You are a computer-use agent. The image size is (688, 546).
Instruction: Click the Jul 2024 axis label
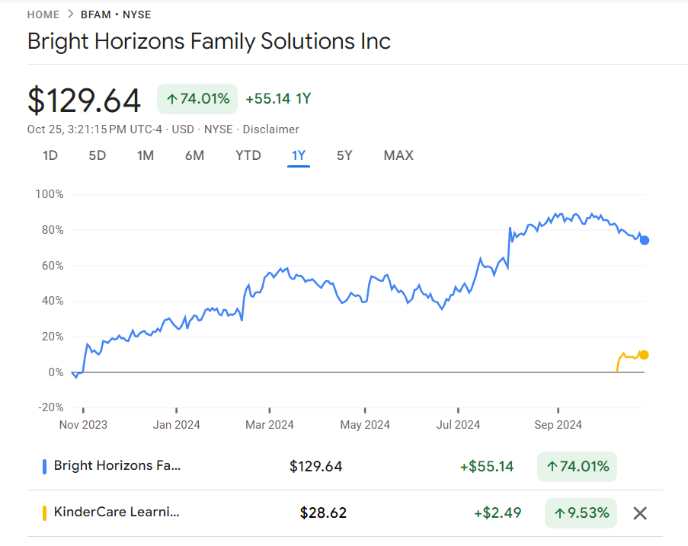[x=458, y=424]
